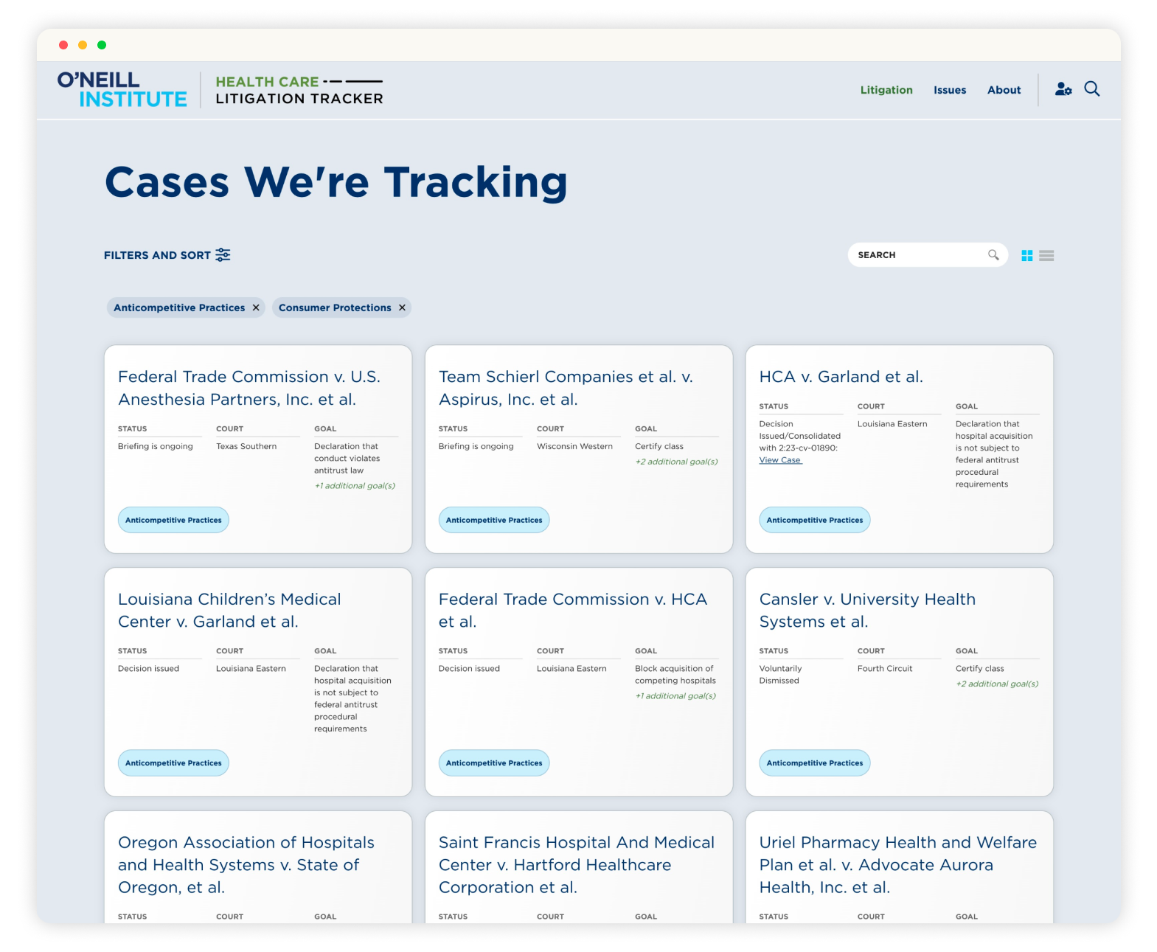Click 'Block acquisition of competing hospitals' goal
Viewport: 1157px width, 952px height.
pyautogui.click(x=675, y=675)
